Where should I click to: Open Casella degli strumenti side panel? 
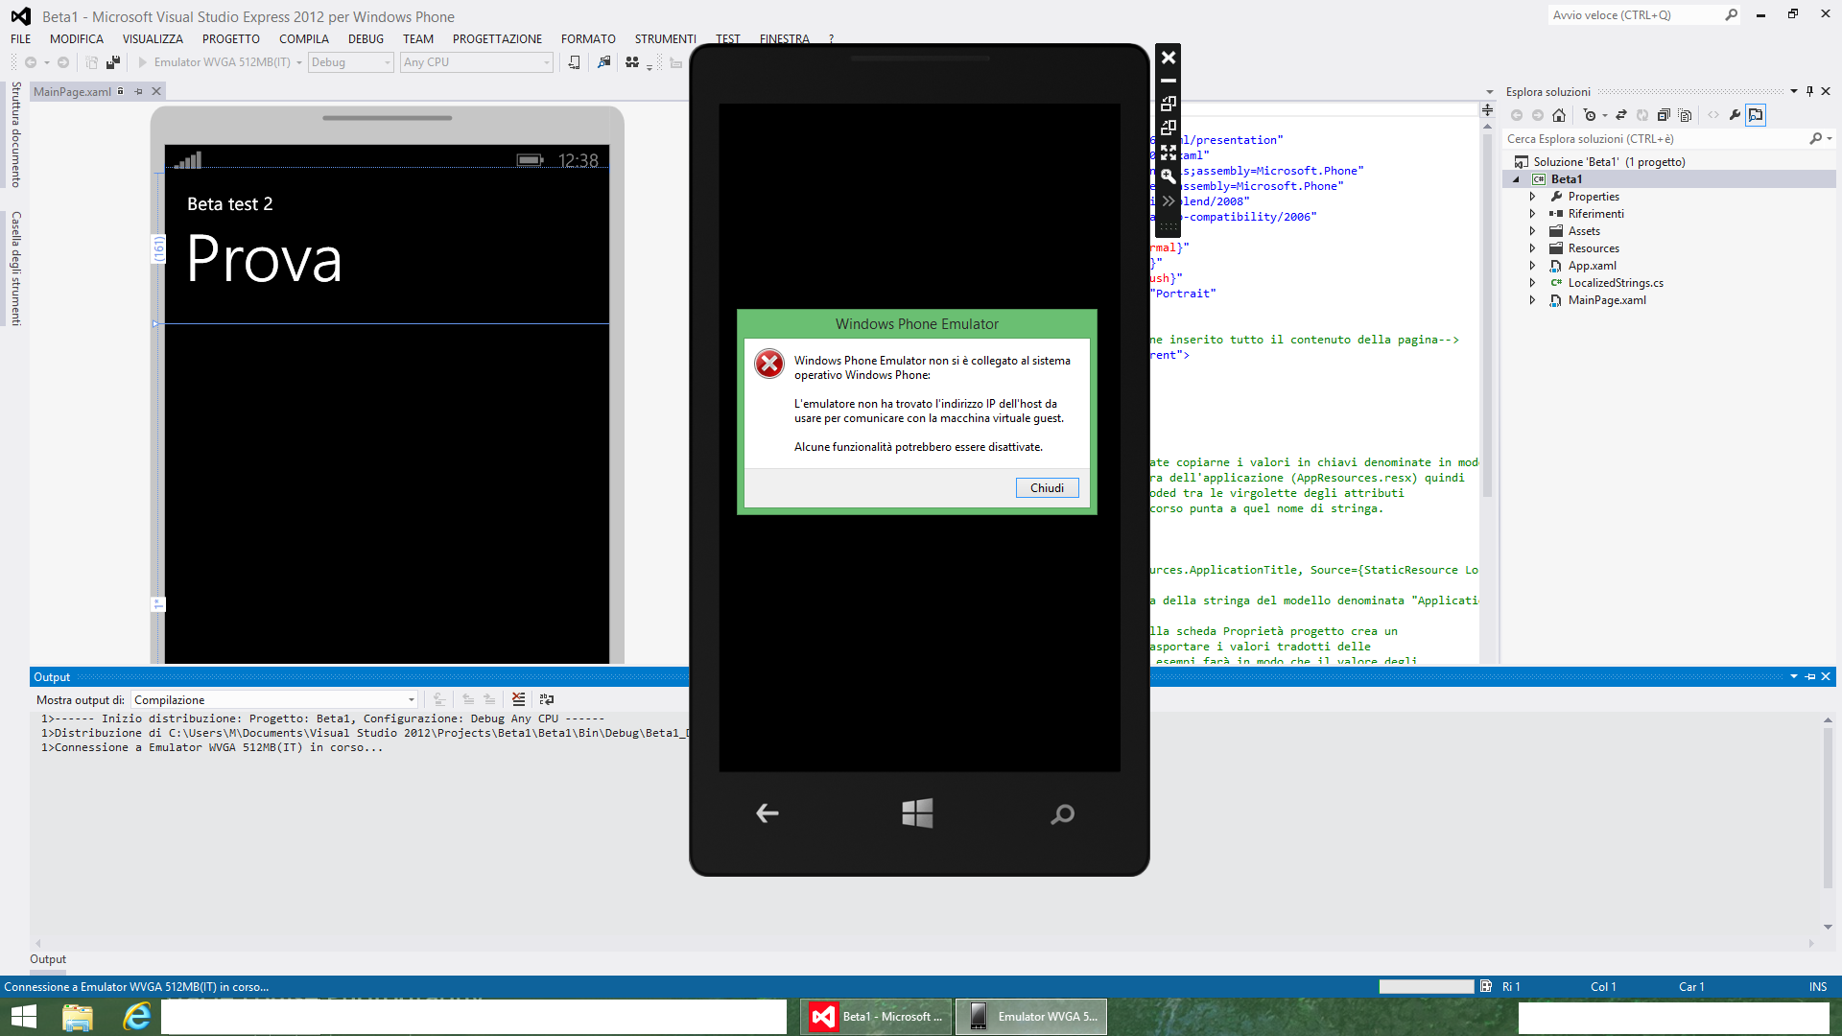pos(15,269)
